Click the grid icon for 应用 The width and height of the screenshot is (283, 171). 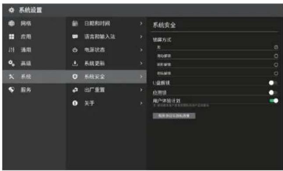pos(11,37)
